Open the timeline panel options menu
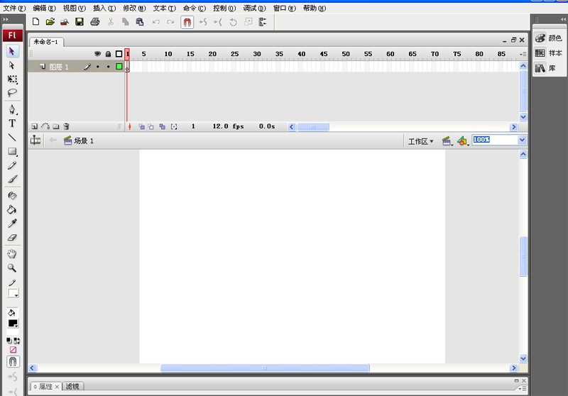 point(523,55)
